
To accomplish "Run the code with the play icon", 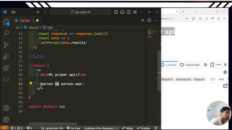I will 143,21.
